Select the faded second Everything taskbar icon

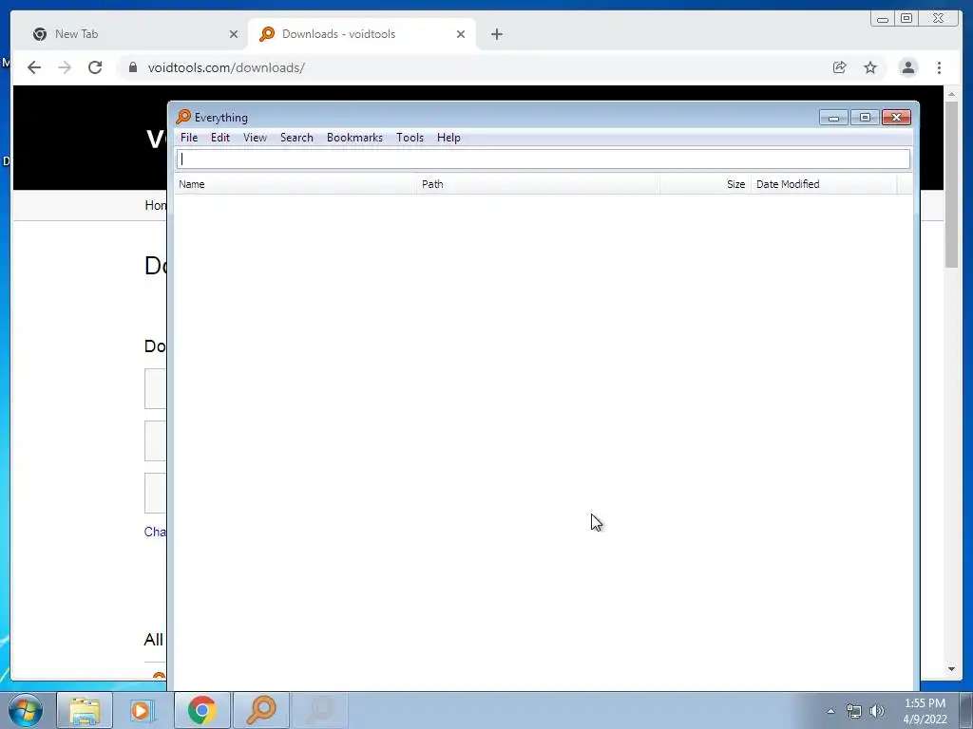[319, 710]
